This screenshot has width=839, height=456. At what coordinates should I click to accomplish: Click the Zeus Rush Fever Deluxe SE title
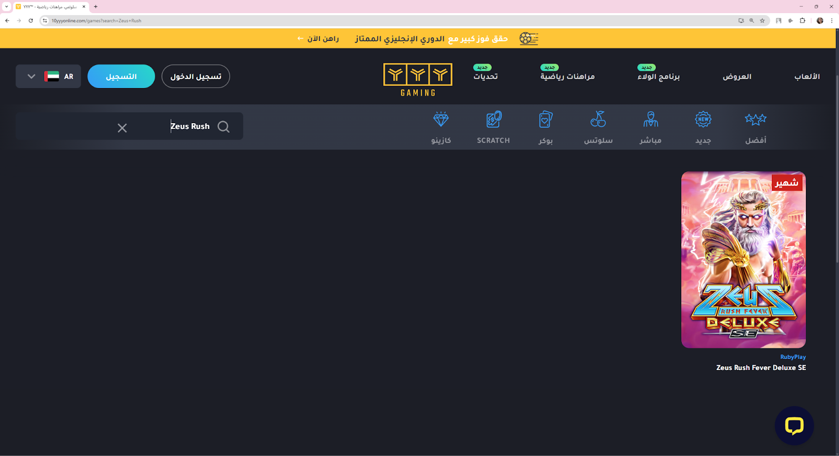point(761,368)
